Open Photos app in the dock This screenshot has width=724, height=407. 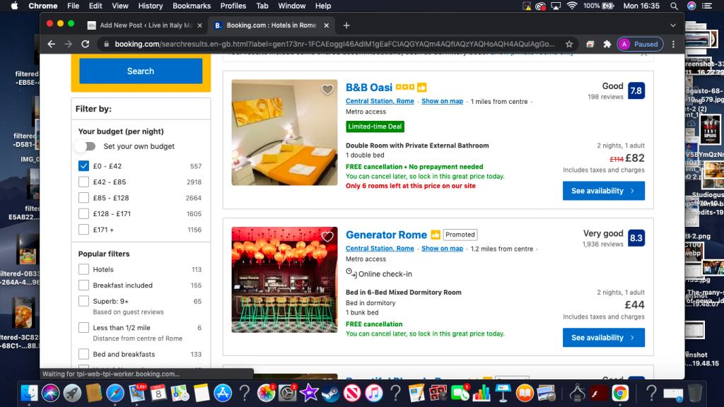point(266,393)
